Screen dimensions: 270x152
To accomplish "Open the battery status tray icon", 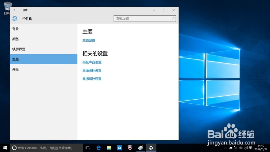I will click(x=231, y=148).
